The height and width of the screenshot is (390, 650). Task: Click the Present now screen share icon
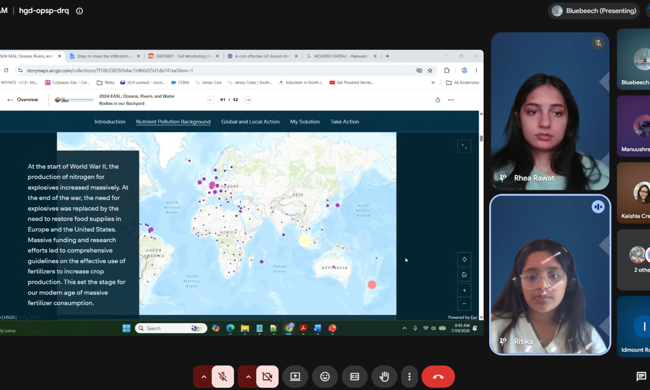295,377
